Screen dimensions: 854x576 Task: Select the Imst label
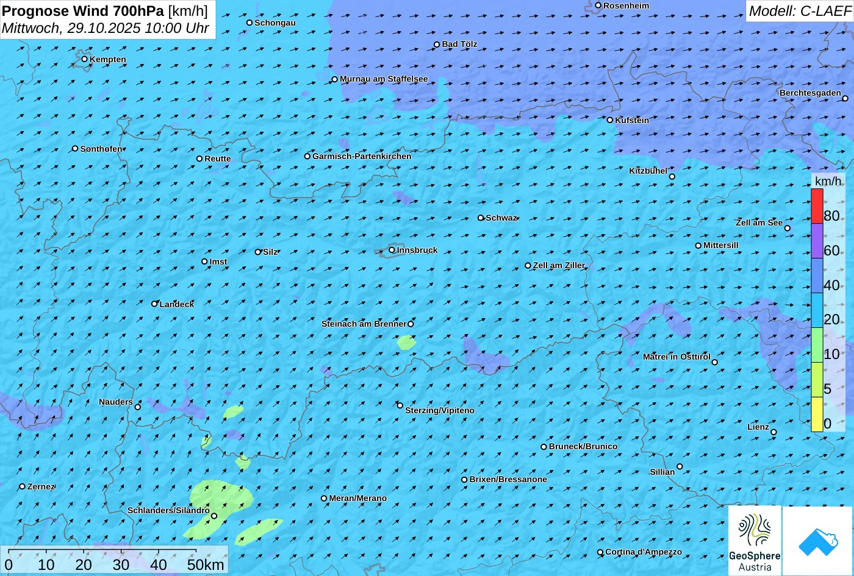pyautogui.click(x=218, y=261)
